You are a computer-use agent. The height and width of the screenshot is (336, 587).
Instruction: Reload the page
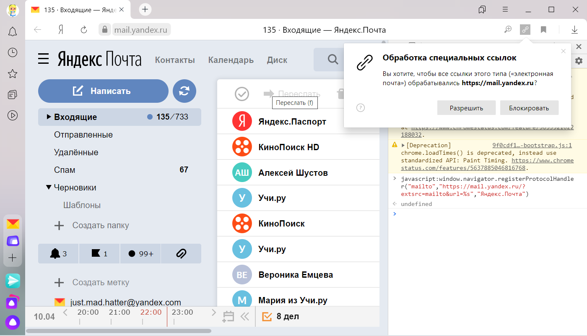83,30
